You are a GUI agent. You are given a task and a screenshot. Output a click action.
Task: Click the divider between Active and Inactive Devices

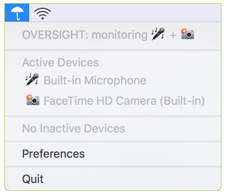[113, 116]
